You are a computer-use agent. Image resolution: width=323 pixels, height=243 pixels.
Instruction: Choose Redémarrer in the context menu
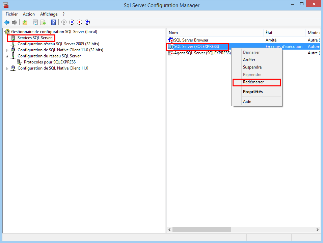click(257, 82)
